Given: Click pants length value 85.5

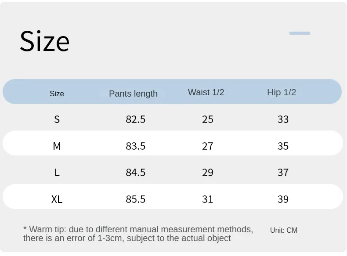Looking at the screenshot, I should pos(135,199).
